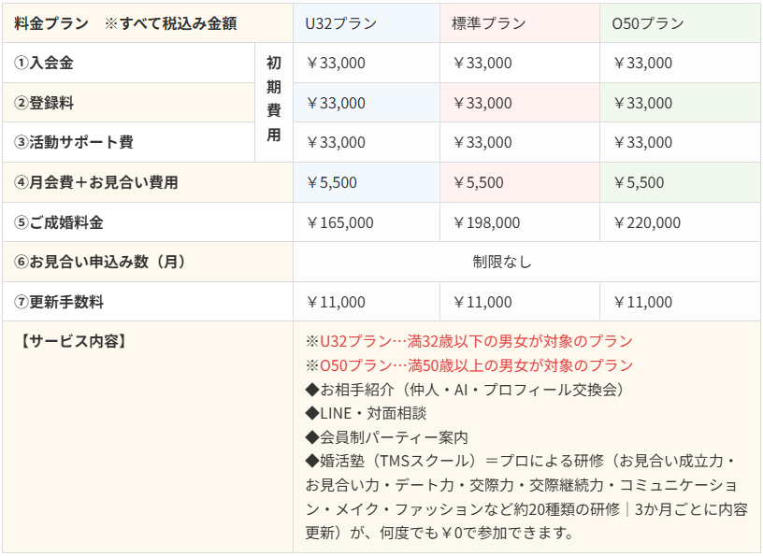Click the 【サービス内容】 heading cell
This screenshot has height=556, width=763.
pyautogui.click(x=148, y=436)
